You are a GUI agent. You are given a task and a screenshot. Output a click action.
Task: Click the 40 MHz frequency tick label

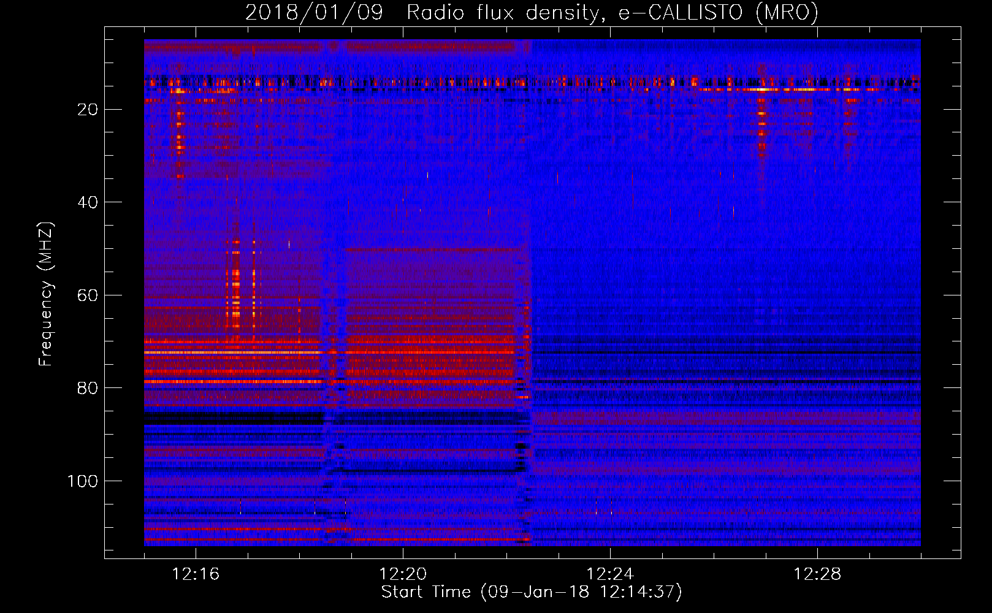coord(88,202)
